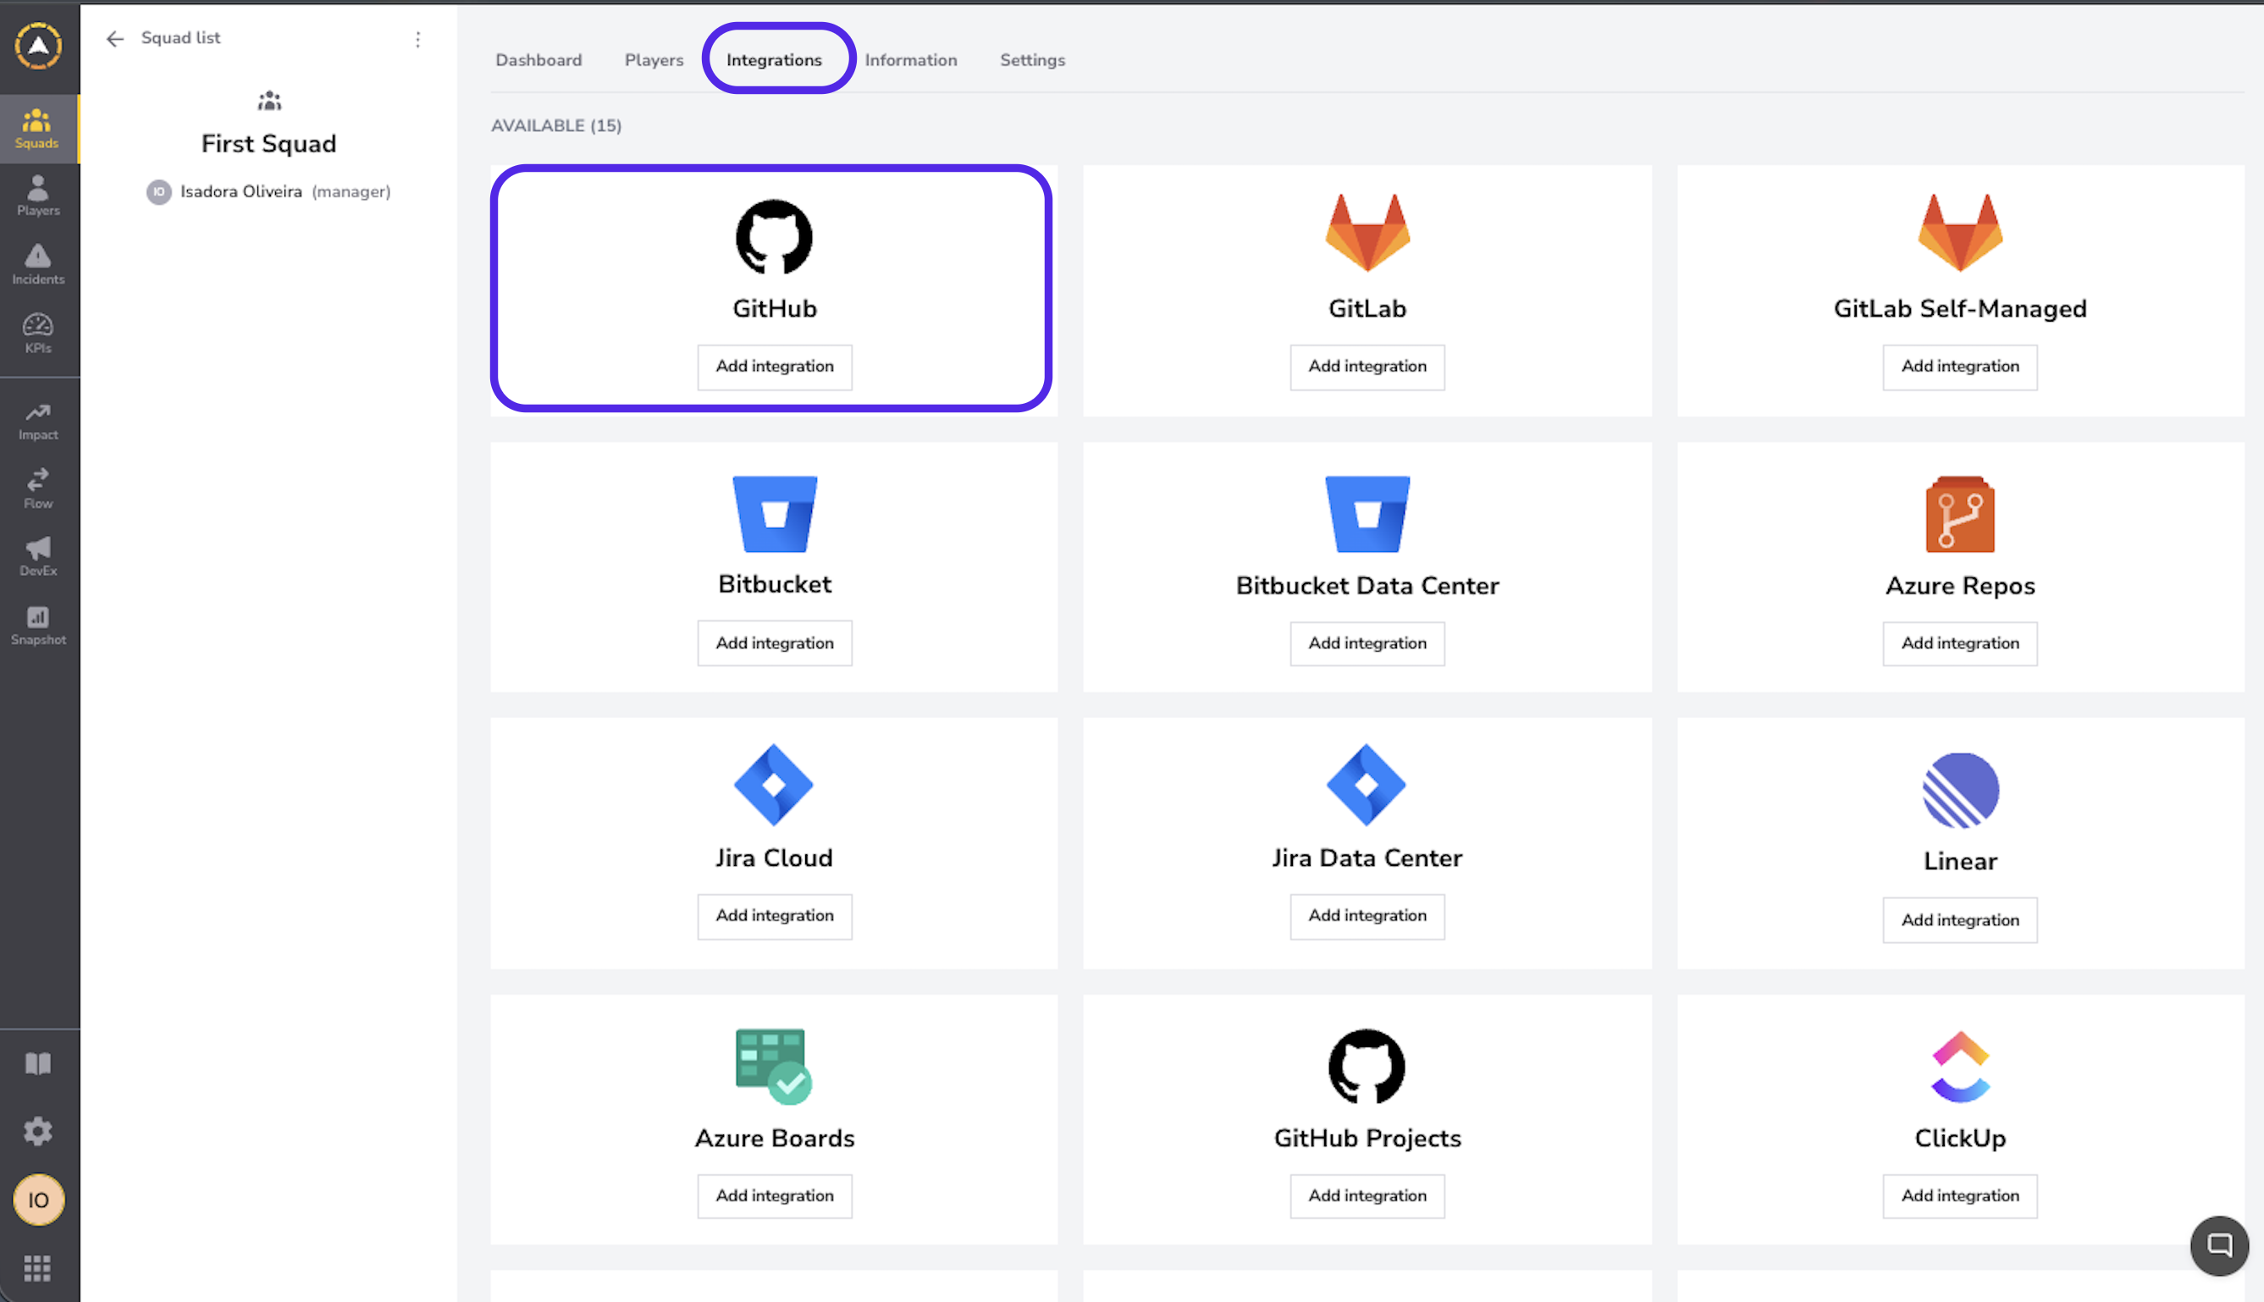
Task: Open the Impact trend section
Action: 38,422
